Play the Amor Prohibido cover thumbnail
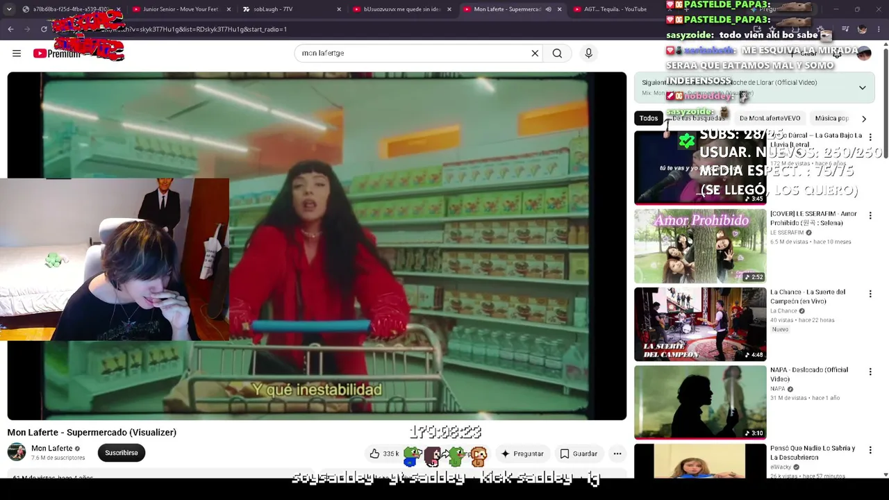 700,246
